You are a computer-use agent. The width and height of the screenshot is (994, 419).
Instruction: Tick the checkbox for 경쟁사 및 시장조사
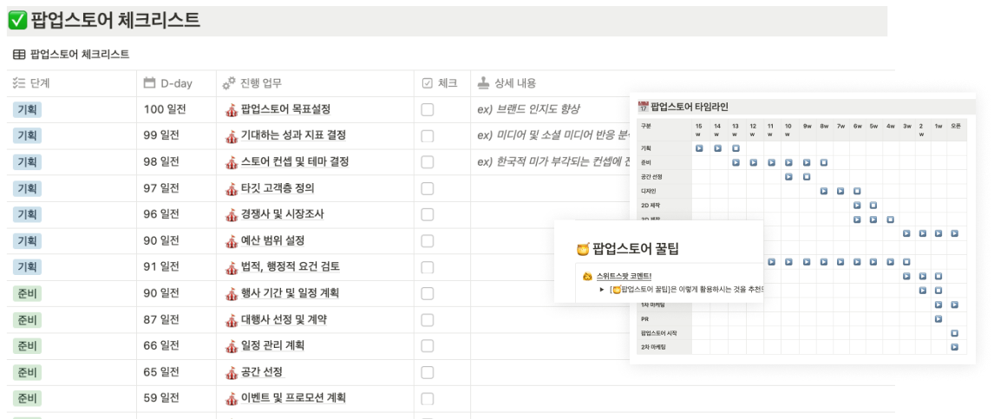click(428, 215)
